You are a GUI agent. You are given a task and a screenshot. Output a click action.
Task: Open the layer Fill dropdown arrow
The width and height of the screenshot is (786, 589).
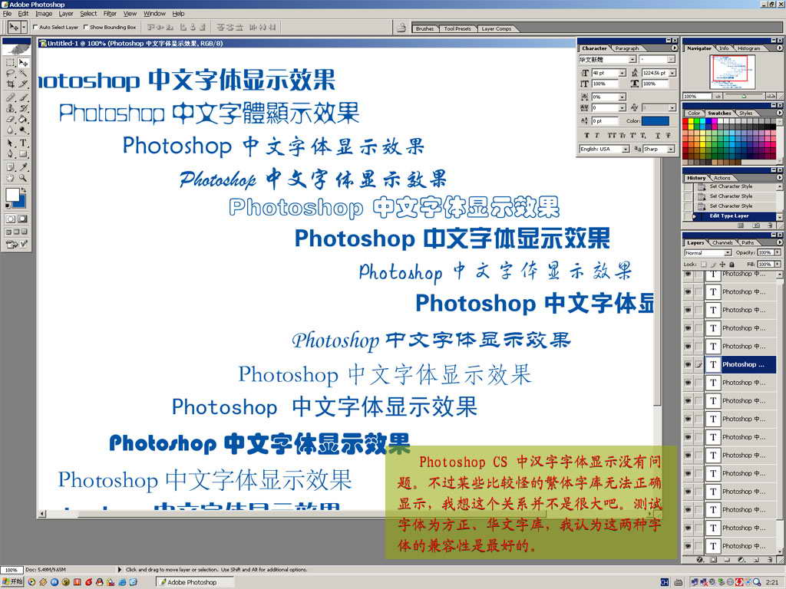(x=777, y=264)
